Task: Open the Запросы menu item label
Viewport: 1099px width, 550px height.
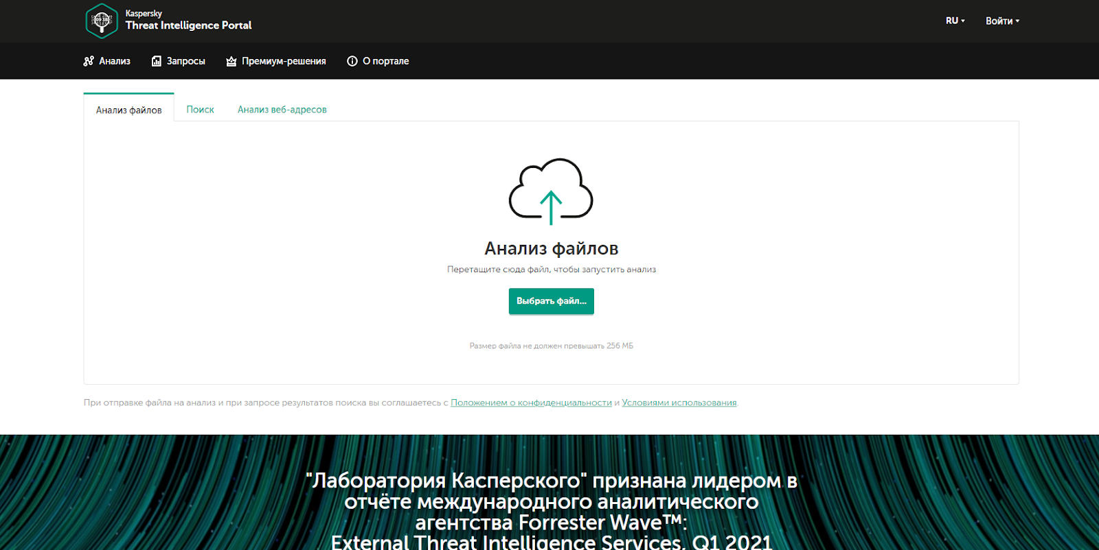Action: [186, 61]
